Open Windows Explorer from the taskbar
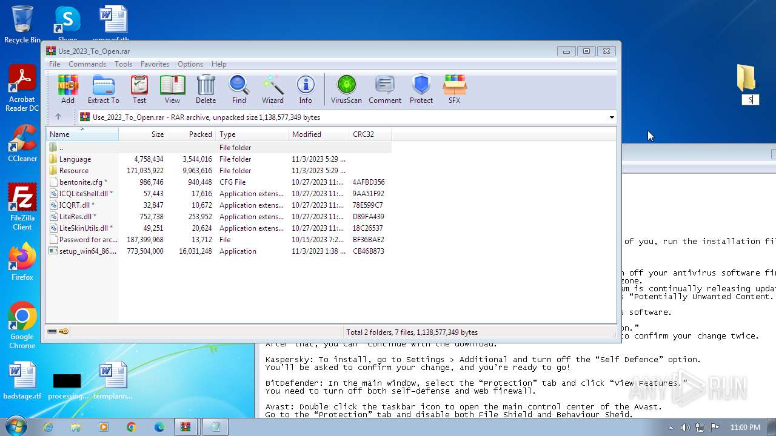Viewport: 776px width, 436px height. pos(76,427)
